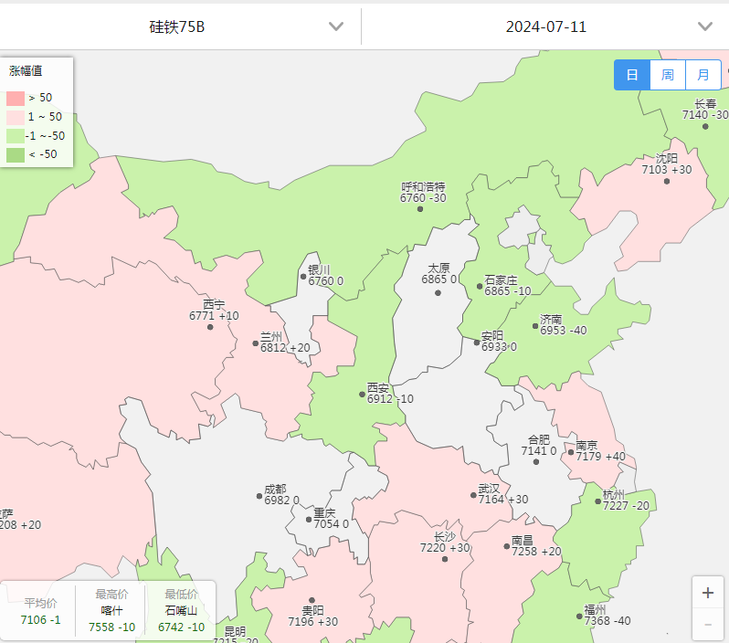This screenshot has height=643, width=729.
Task: Select the 武汉 map point
Action: point(473,495)
